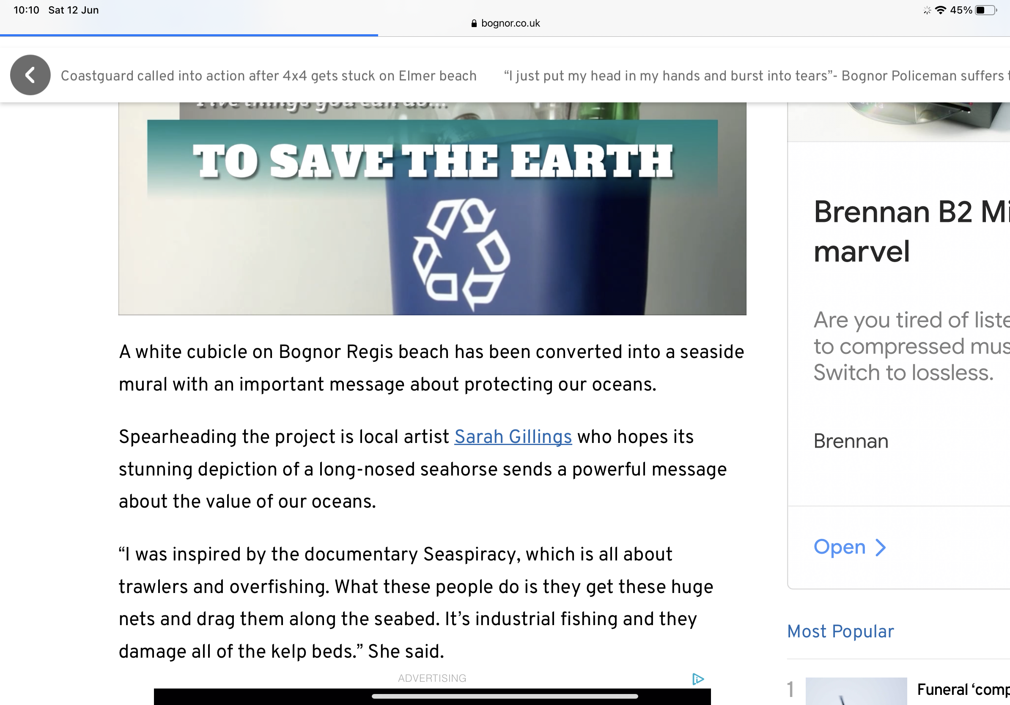Click the Brennan advertiser name
This screenshot has width=1010, height=705.
pos(851,441)
